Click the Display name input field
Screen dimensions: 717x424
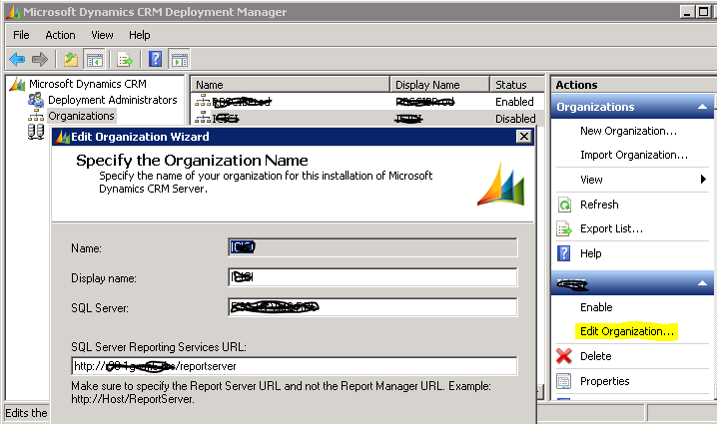coord(371,277)
